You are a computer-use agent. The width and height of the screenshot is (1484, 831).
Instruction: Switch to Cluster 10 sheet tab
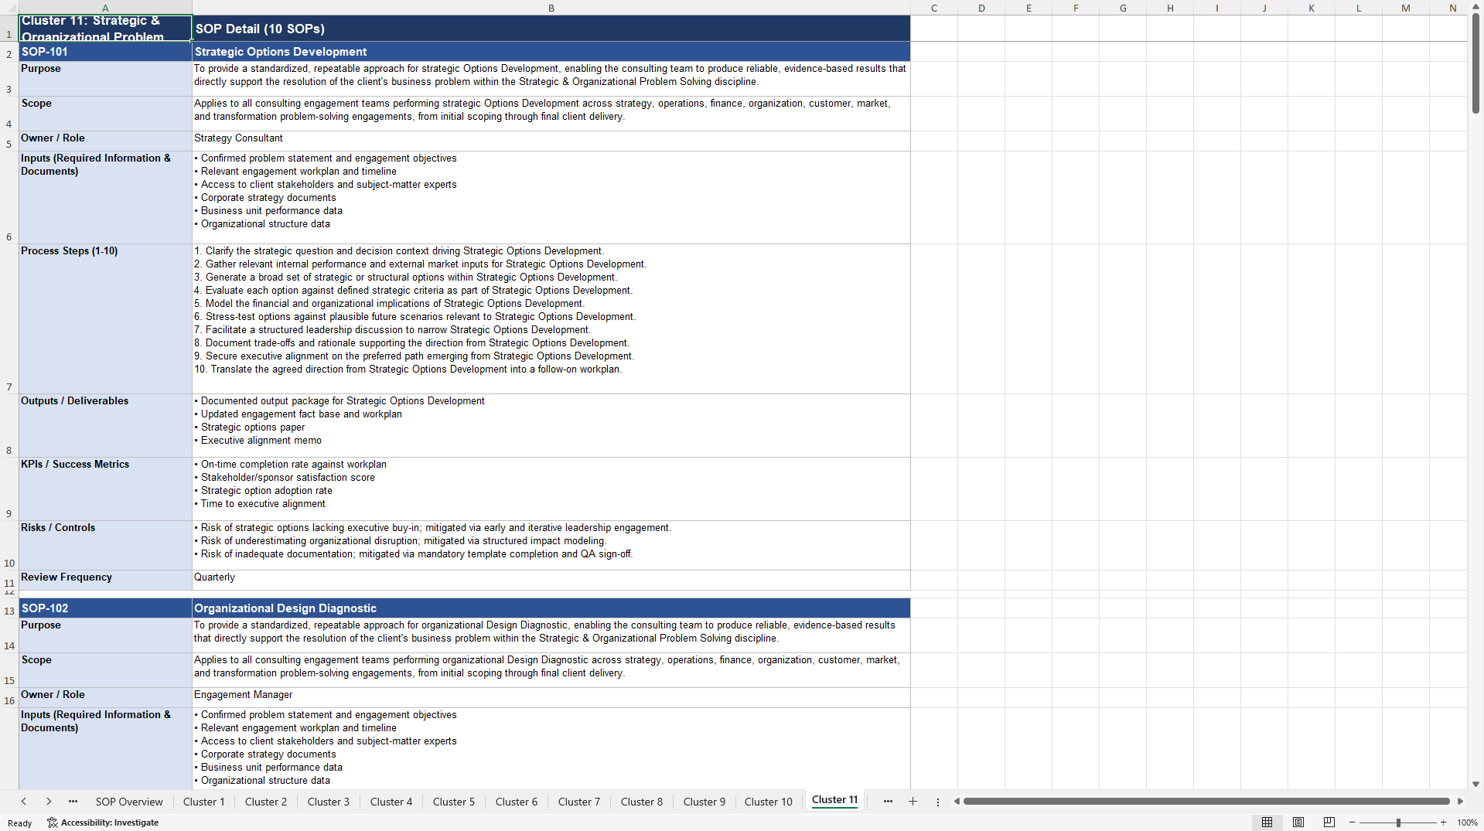coord(769,802)
